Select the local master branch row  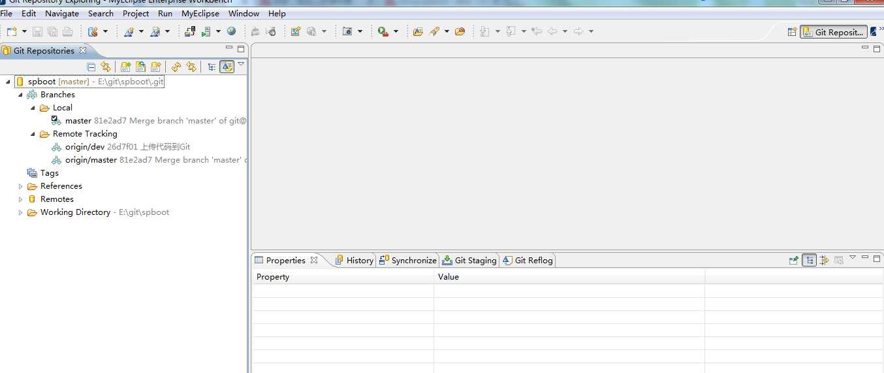point(149,121)
